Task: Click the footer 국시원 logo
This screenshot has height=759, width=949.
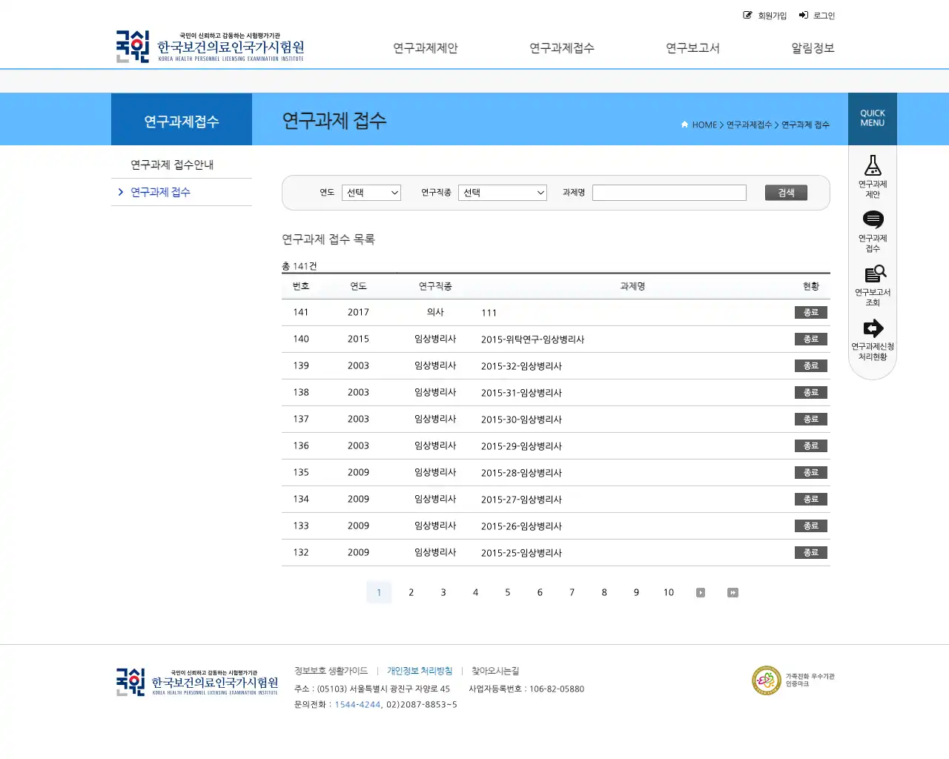Action: pyautogui.click(x=196, y=682)
